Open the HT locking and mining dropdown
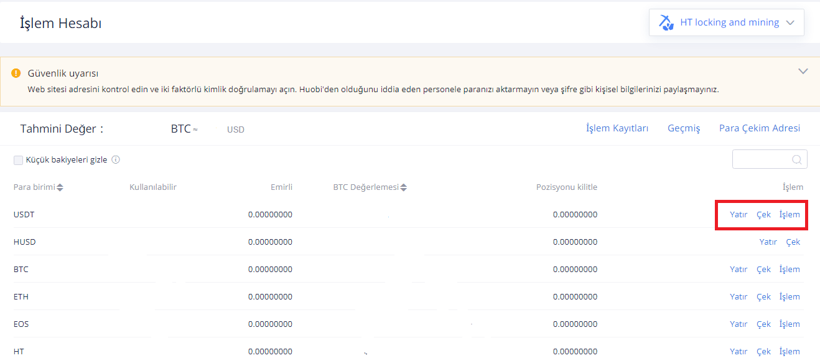The width and height of the screenshot is (820, 363). point(726,22)
